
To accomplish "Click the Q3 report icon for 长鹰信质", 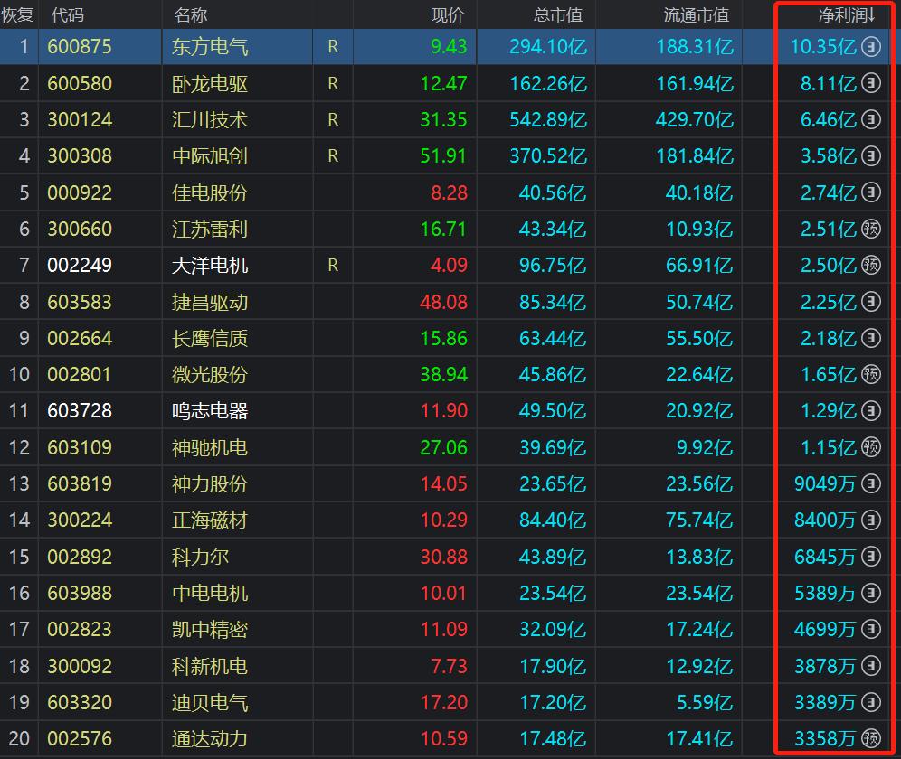I will (871, 338).
